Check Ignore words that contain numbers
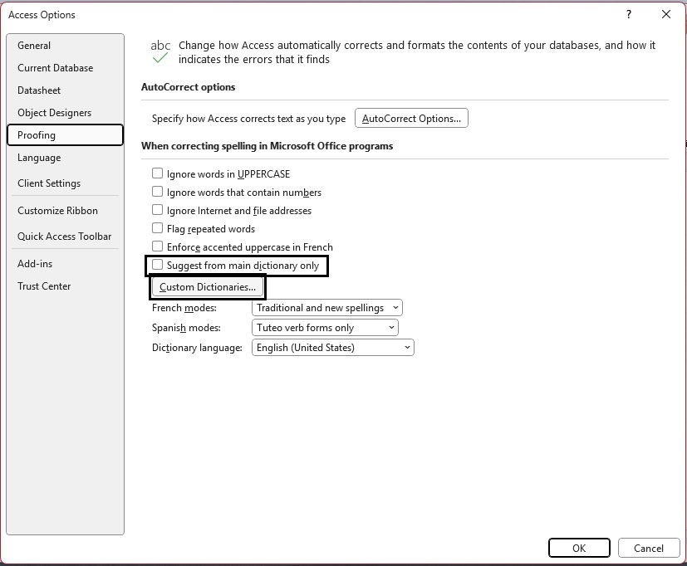The width and height of the screenshot is (687, 566). click(x=158, y=193)
